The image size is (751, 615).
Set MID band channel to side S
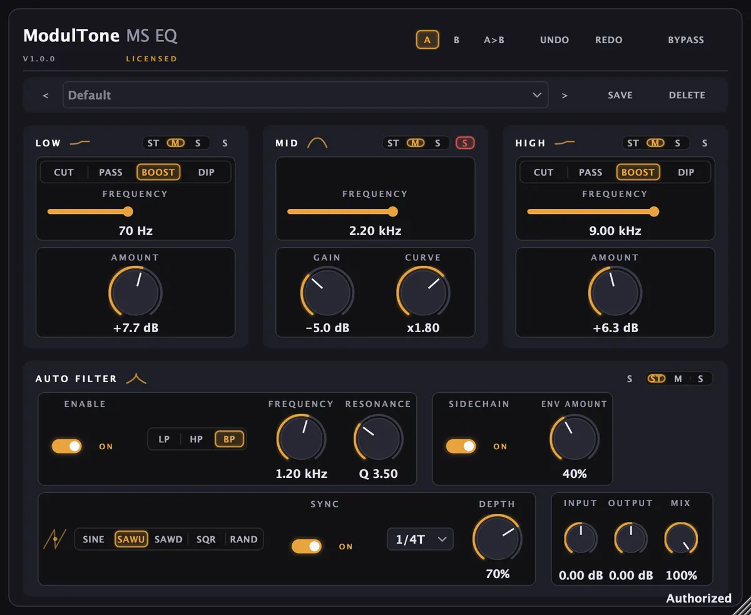[x=437, y=143]
